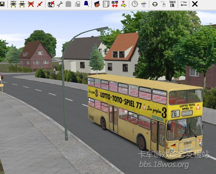This screenshot has height=174, width=216.
Task: Refuel the bus with the fuel pump icon
Action: pyautogui.click(x=77, y=4)
